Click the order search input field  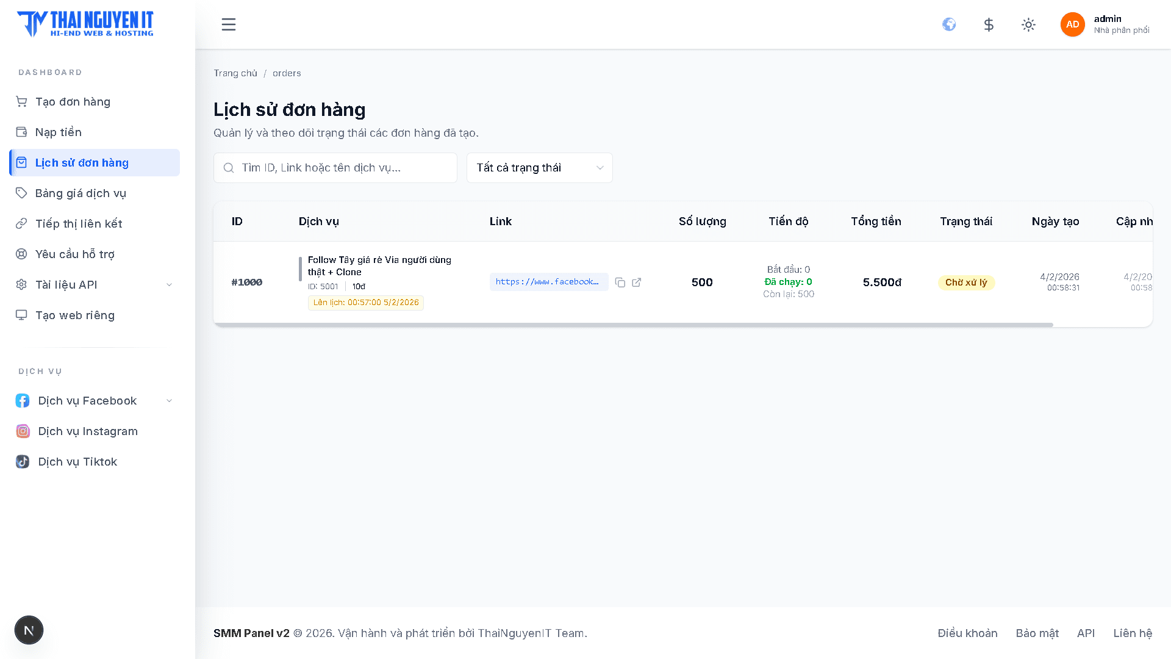click(x=335, y=168)
